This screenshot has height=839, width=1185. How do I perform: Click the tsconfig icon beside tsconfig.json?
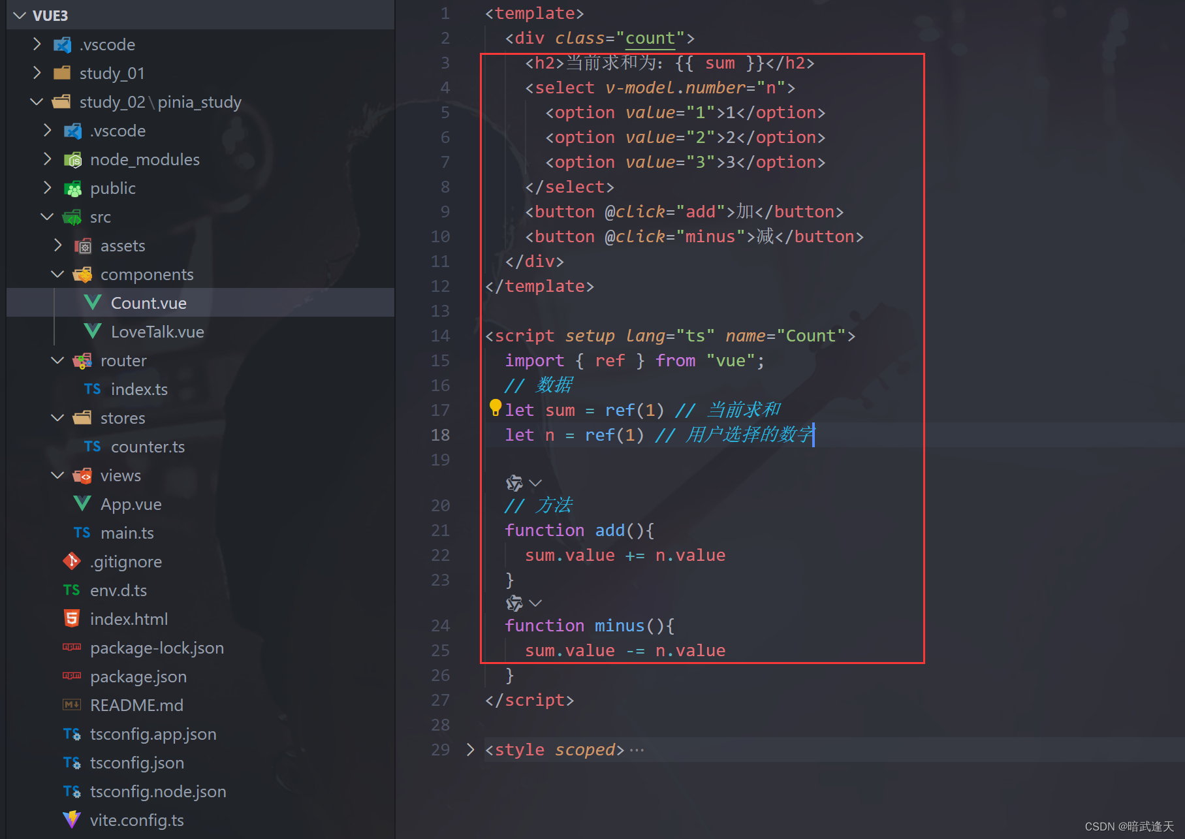(72, 763)
